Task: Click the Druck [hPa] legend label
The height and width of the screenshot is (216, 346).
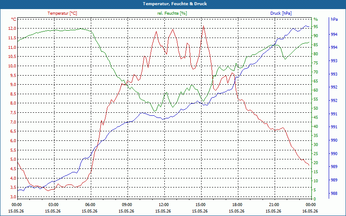Action: 281,13
